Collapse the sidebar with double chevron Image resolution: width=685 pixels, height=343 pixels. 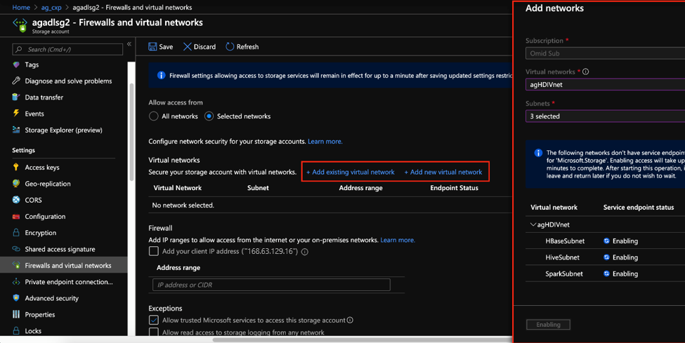tap(129, 44)
